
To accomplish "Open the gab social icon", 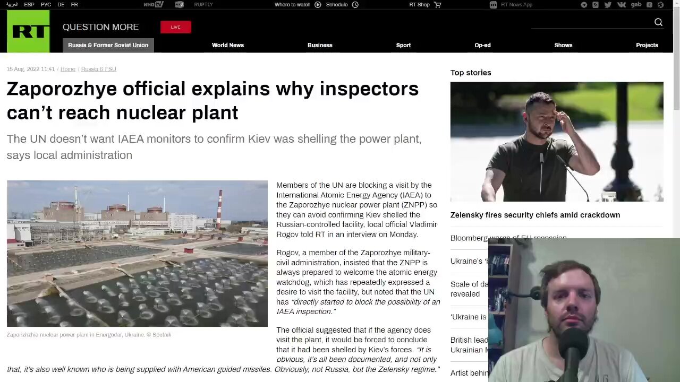I will point(636,5).
